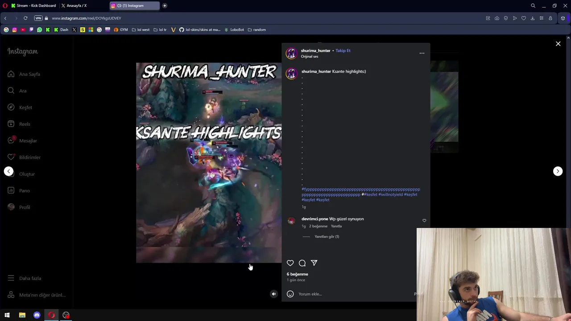Open shurima_hunter profile from the post header
Image resolution: width=571 pixels, height=321 pixels.
[x=315, y=50]
